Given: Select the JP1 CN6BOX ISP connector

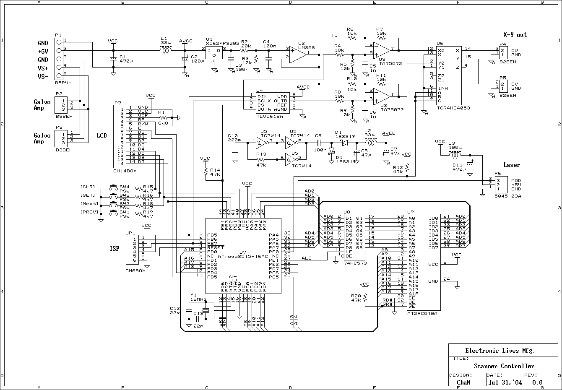Looking at the screenshot, I should click(x=135, y=249).
